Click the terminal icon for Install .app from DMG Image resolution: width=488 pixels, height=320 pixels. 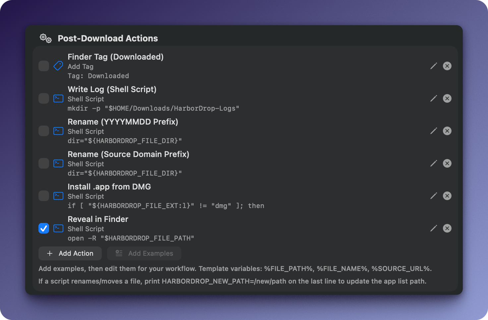pyautogui.click(x=58, y=196)
